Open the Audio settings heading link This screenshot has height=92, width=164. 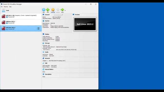[47, 52]
